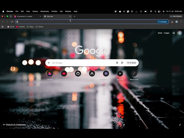184x138 pixels.
Task: Open the Gmail bookmark
Action: [11, 27]
